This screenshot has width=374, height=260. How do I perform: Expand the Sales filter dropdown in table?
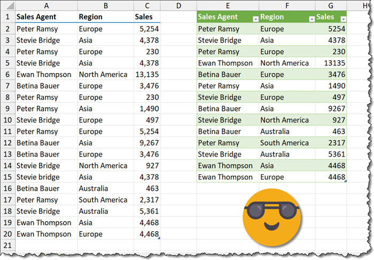click(x=342, y=19)
